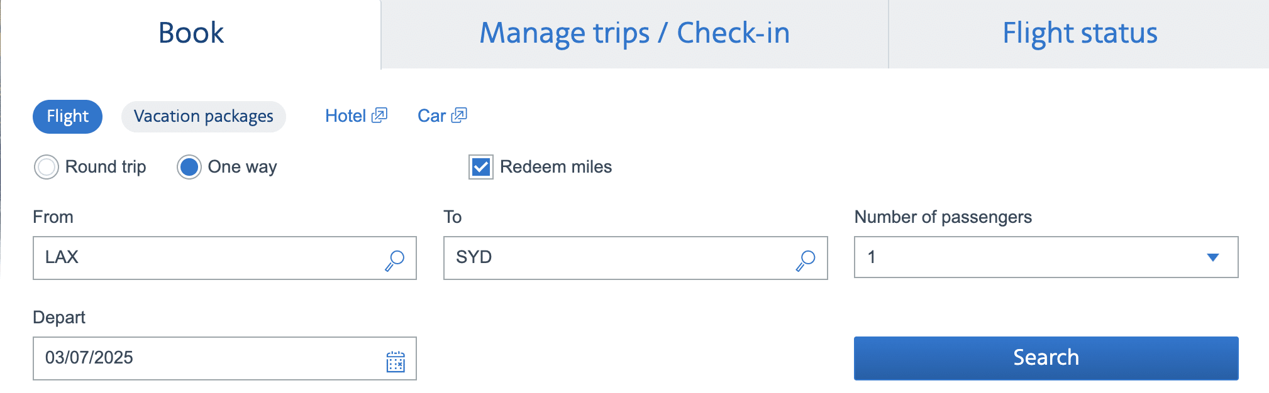Click the From input showing LAX
Viewport: 1269px width, 393px height.
click(x=189, y=257)
